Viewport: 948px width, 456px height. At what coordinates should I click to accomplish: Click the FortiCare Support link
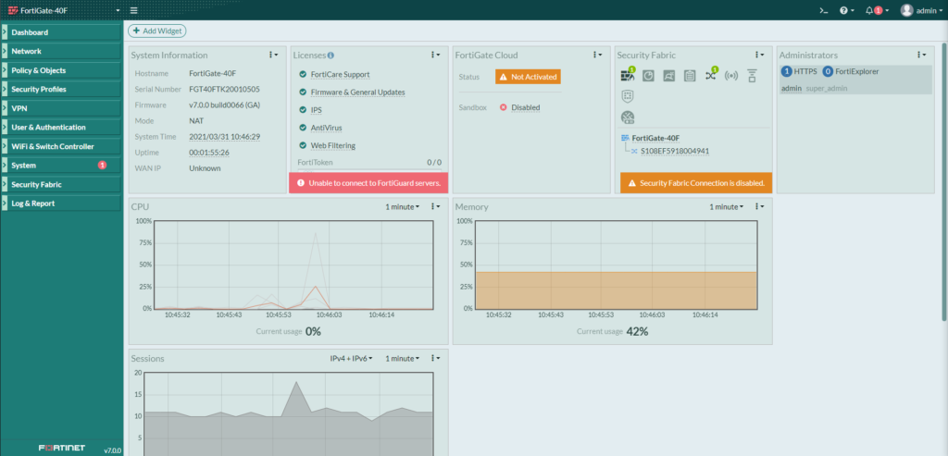coord(339,74)
